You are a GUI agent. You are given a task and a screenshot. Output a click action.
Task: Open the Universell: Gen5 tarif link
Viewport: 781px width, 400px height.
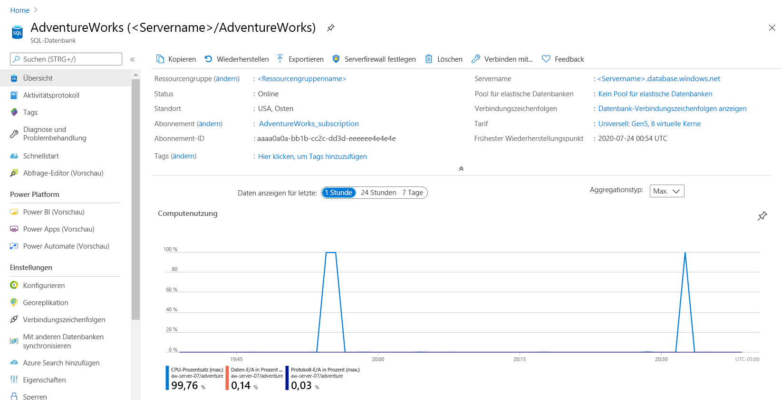(x=649, y=124)
